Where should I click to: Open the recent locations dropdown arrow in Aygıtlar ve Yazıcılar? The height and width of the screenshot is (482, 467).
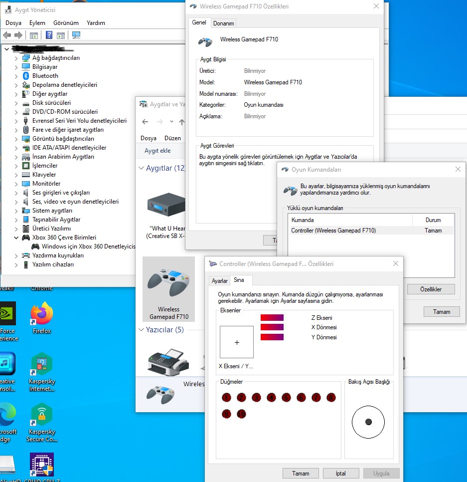171,122
